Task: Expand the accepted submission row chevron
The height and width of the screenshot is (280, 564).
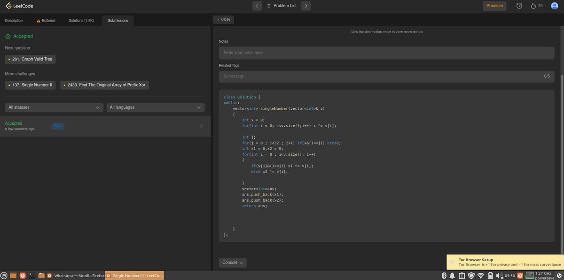Action: tap(201, 126)
